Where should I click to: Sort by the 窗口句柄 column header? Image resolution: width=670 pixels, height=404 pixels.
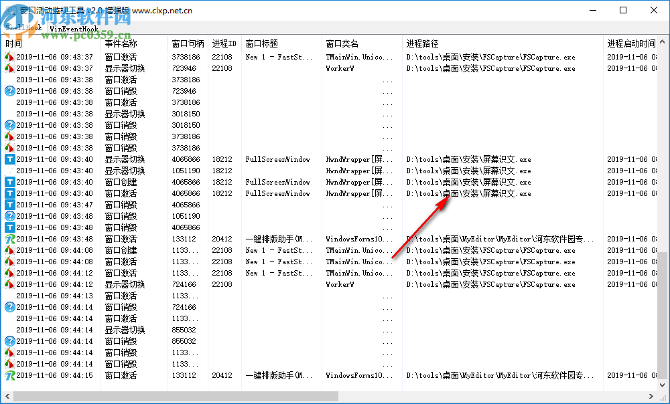[188, 43]
